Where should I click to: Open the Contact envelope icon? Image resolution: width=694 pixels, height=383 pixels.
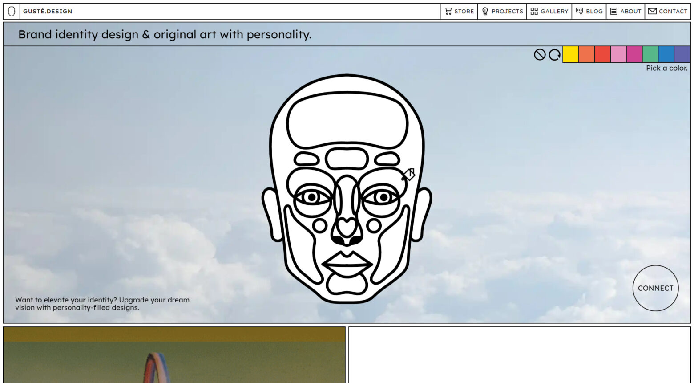pos(652,11)
